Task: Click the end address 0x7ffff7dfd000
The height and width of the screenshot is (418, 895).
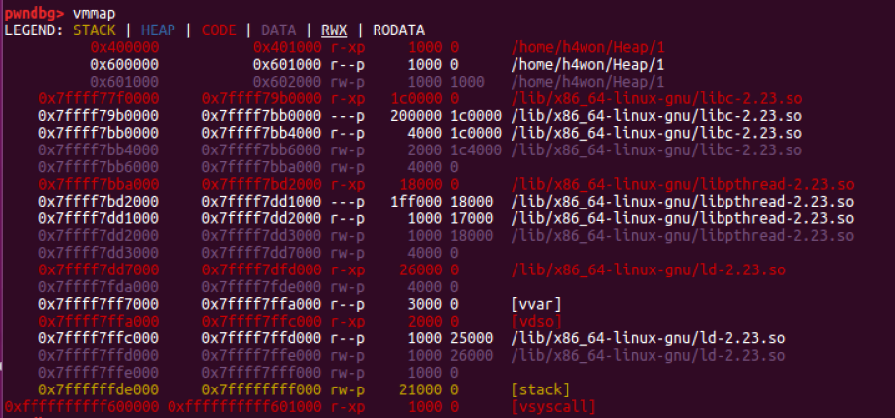Action: click(x=261, y=269)
